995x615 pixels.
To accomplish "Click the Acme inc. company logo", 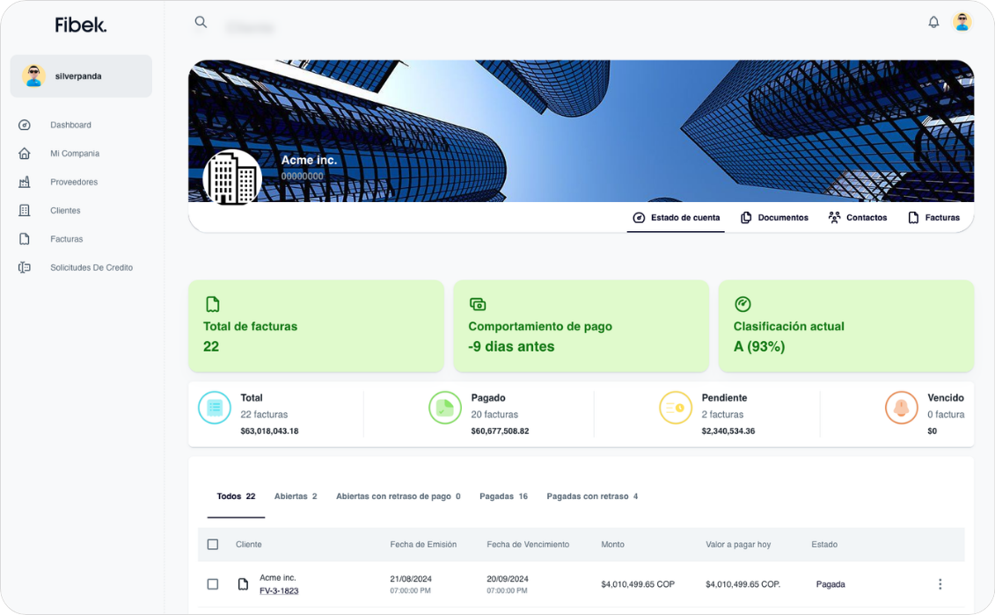I will [x=232, y=179].
